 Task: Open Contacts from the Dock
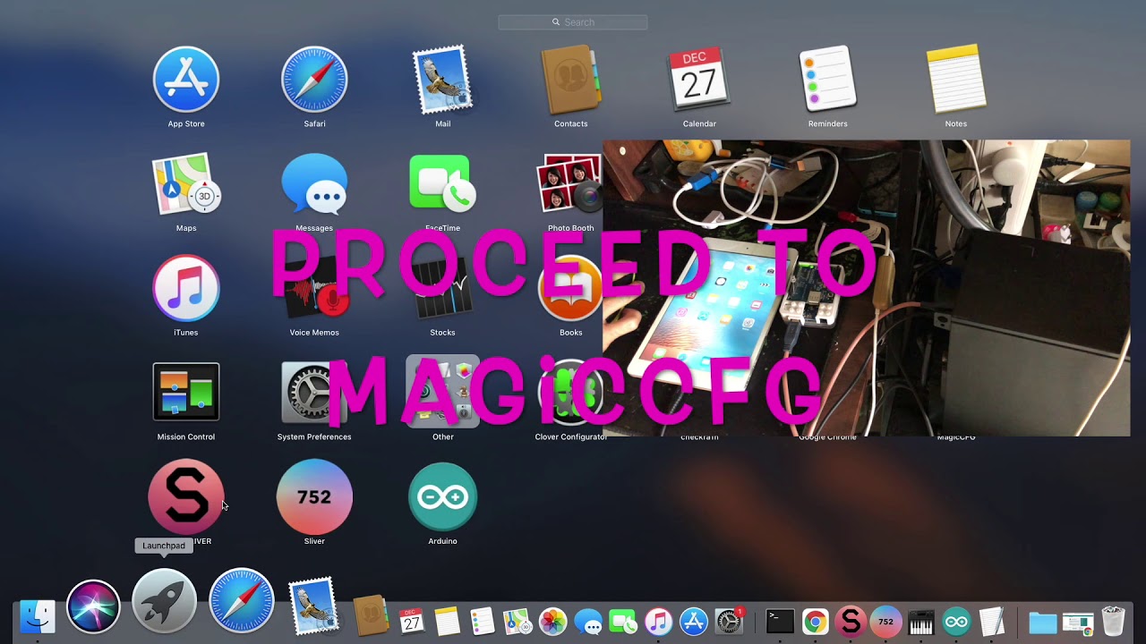point(371,615)
